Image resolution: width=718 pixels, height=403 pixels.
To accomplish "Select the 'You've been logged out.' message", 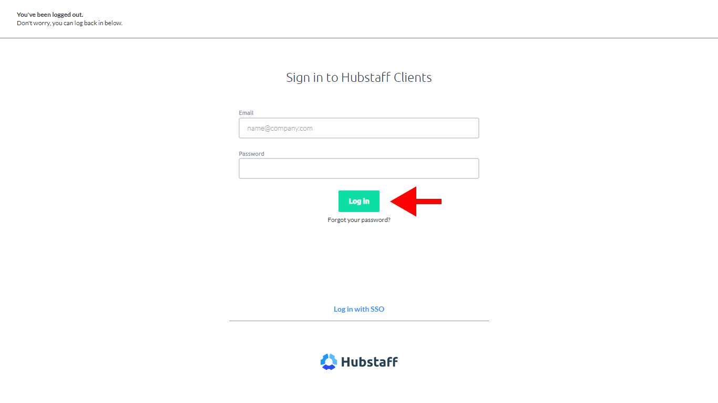I will coord(50,15).
